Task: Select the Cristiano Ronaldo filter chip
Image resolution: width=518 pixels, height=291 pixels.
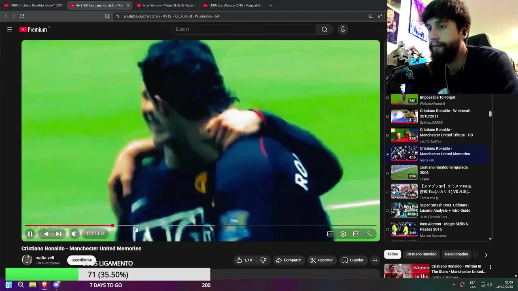Action: point(421,254)
